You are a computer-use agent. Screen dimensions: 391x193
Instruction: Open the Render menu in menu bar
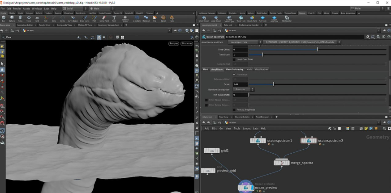(17, 8)
